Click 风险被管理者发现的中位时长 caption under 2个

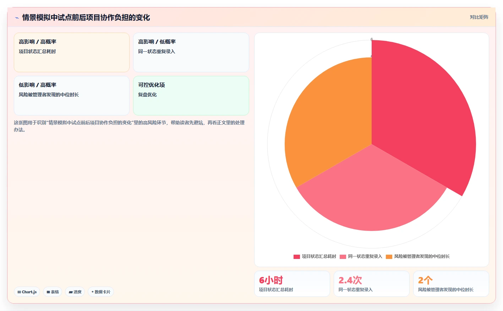pos(446,290)
